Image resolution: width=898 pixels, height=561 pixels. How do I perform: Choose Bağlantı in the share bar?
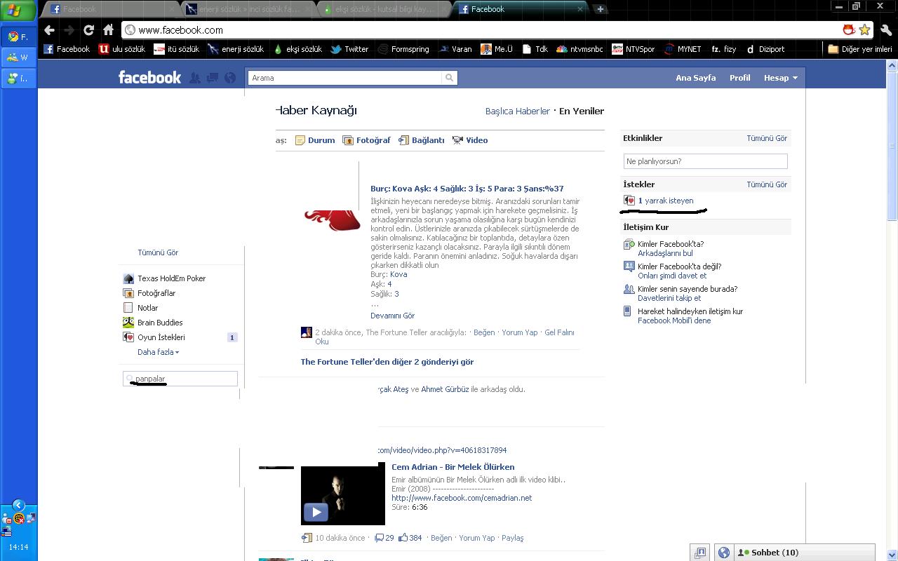coord(422,140)
